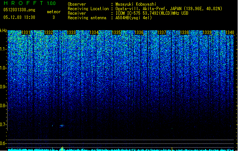Click the 1333 time marker
Viewport: 238px width, 151px height.
[x=72, y=32]
